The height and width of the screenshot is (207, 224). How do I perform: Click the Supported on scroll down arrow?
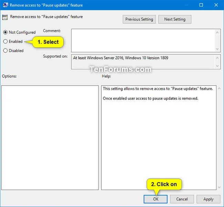coord(217,66)
